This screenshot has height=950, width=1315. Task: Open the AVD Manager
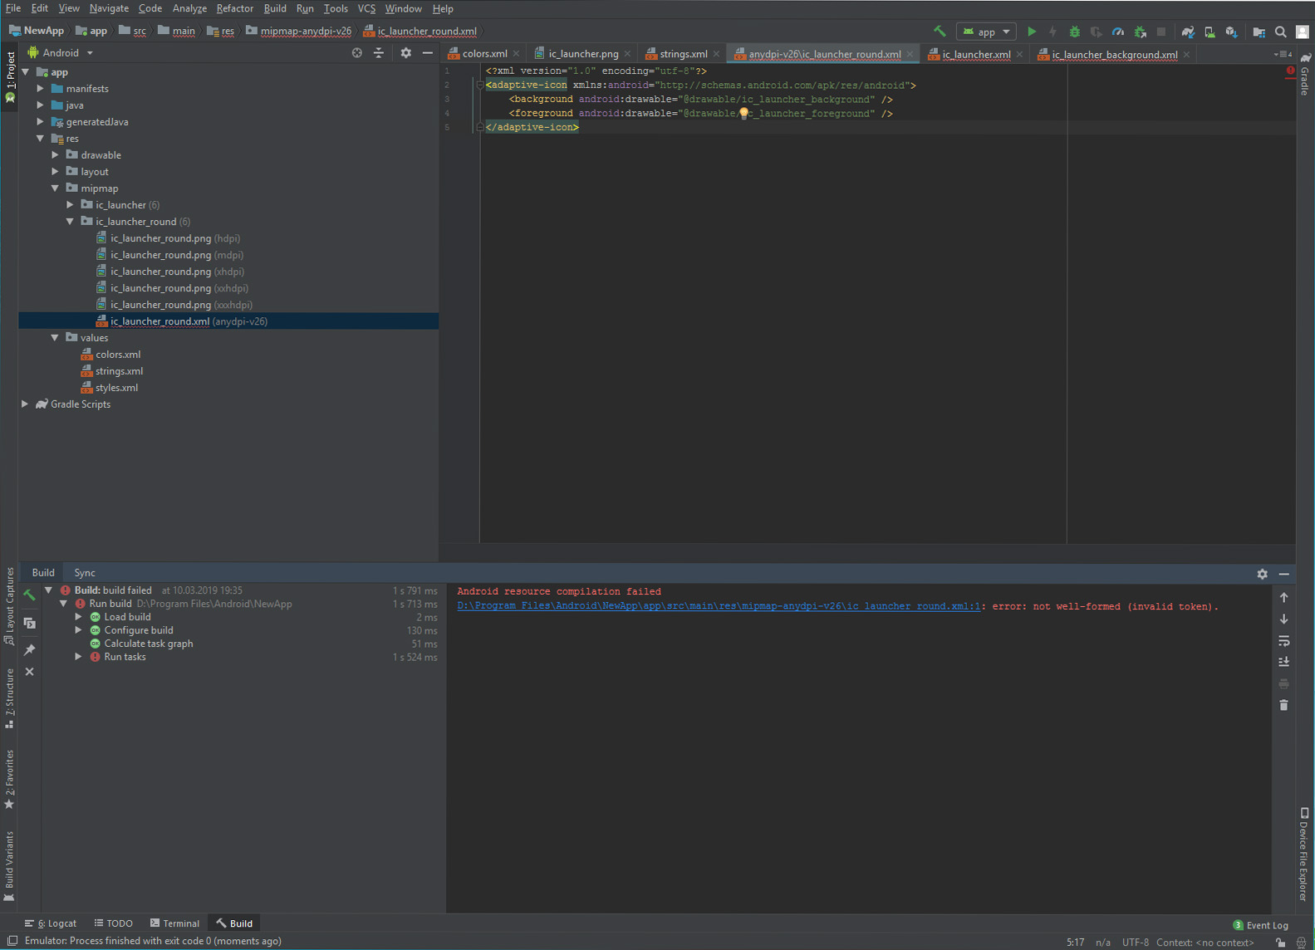(x=1210, y=32)
